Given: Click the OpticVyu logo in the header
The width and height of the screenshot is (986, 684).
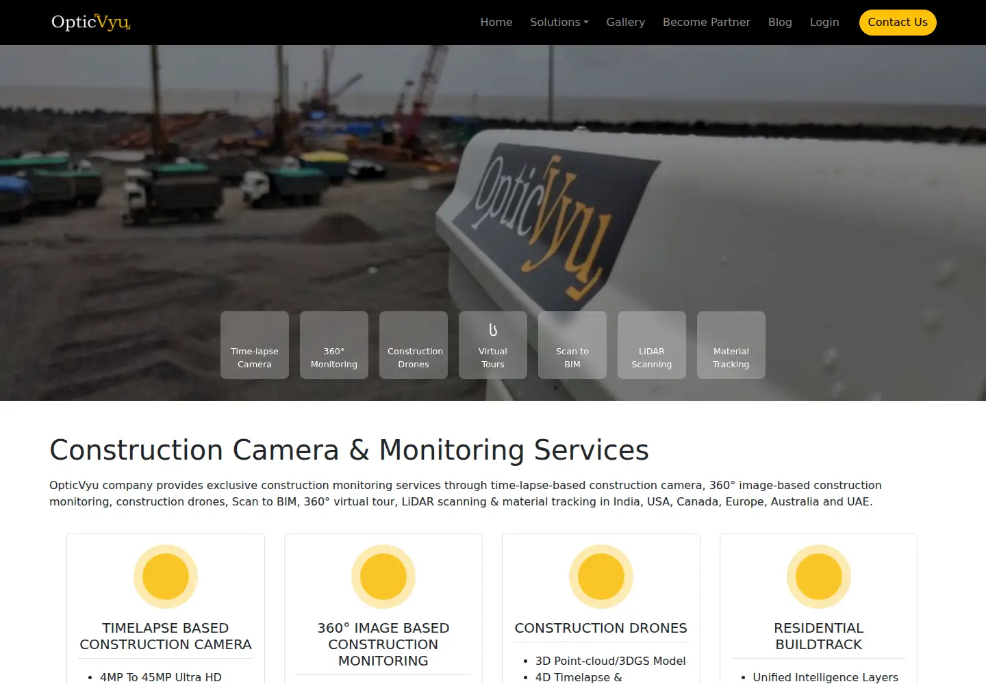Looking at the screenshot, I should 91,22.
